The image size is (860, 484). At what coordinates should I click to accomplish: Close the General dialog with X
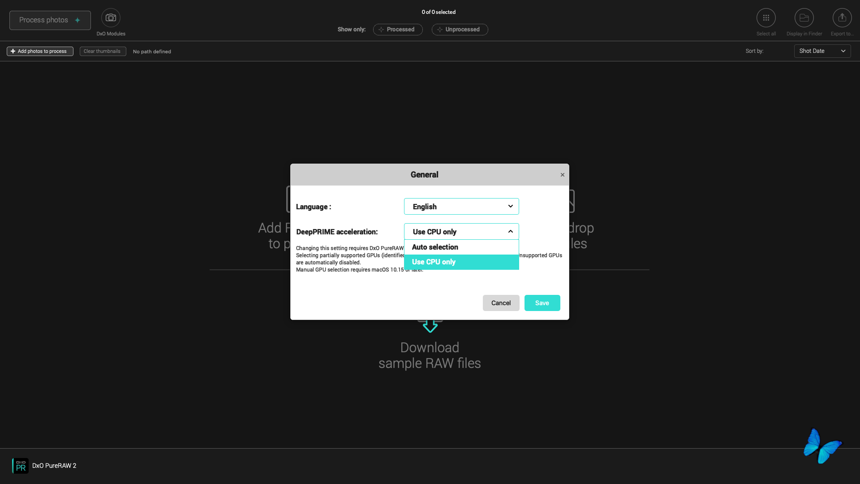pos(563,175)
